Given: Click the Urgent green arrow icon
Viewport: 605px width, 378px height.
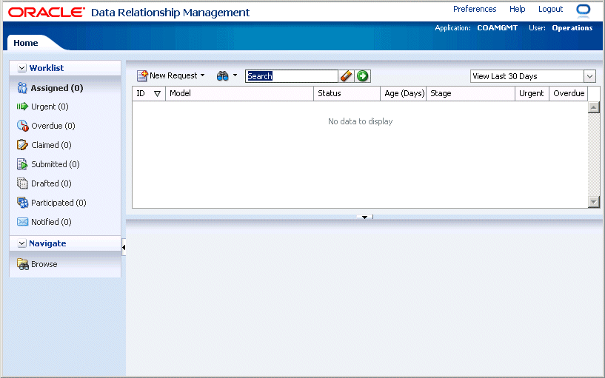Looking at the screenshot, I should pos(22,107).
